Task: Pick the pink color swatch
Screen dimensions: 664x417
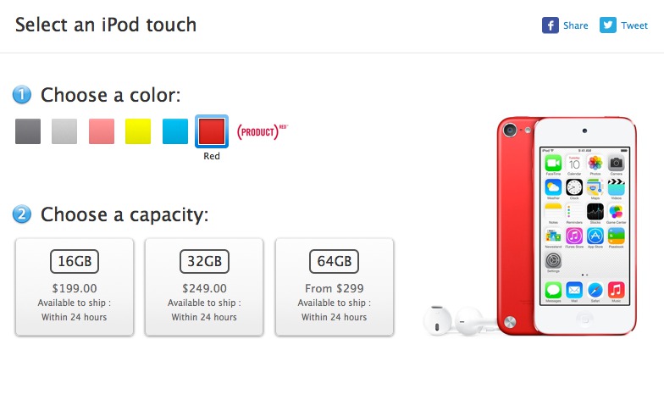Action: coord(102,131)
